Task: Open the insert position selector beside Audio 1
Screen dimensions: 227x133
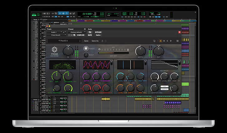Action: pos(64,32)
